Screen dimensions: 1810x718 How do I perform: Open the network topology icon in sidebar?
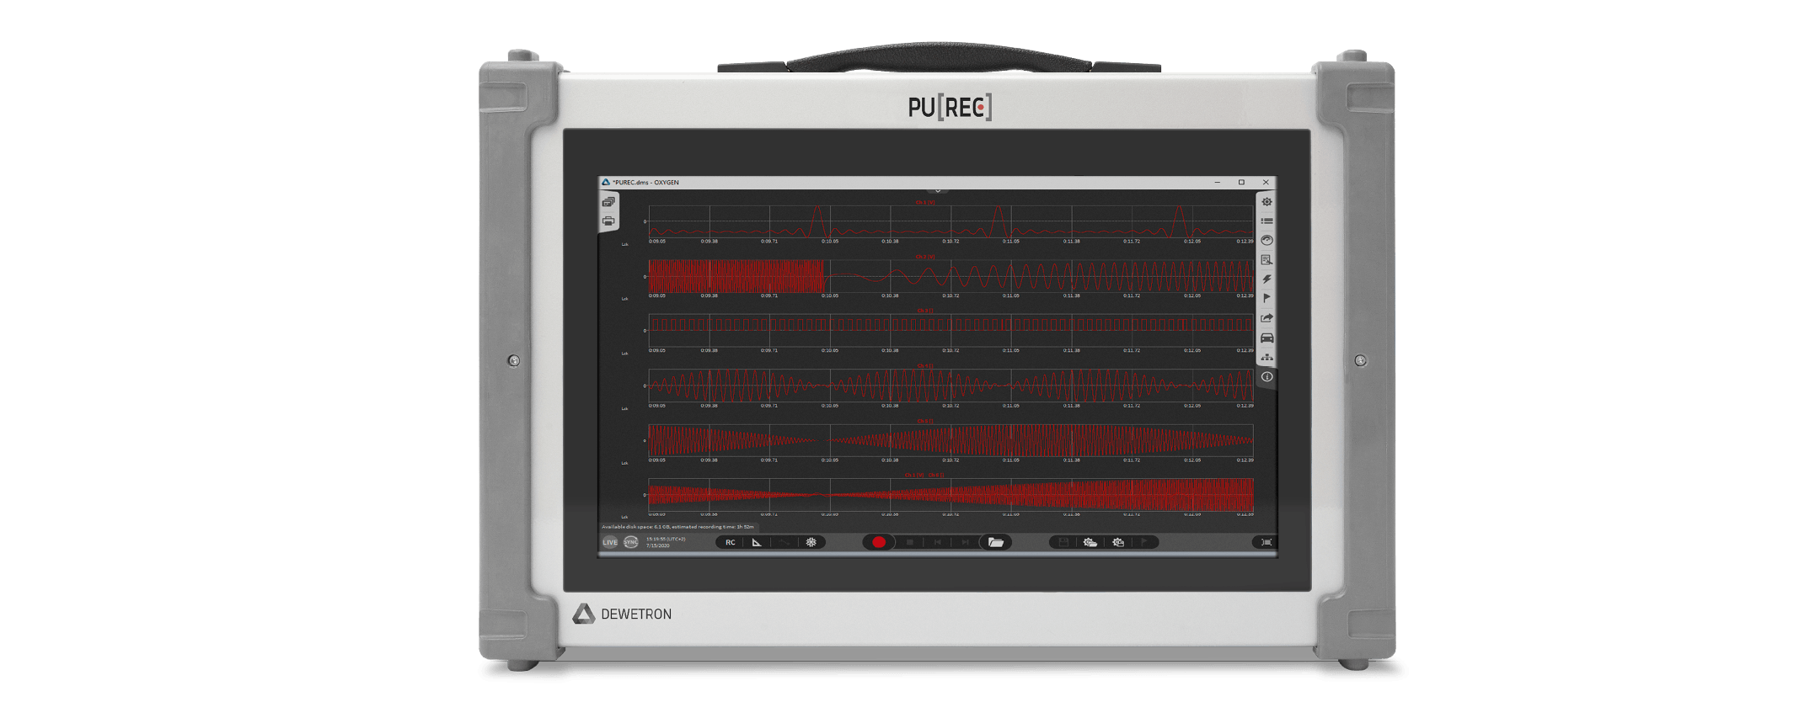coord(1266,357)
